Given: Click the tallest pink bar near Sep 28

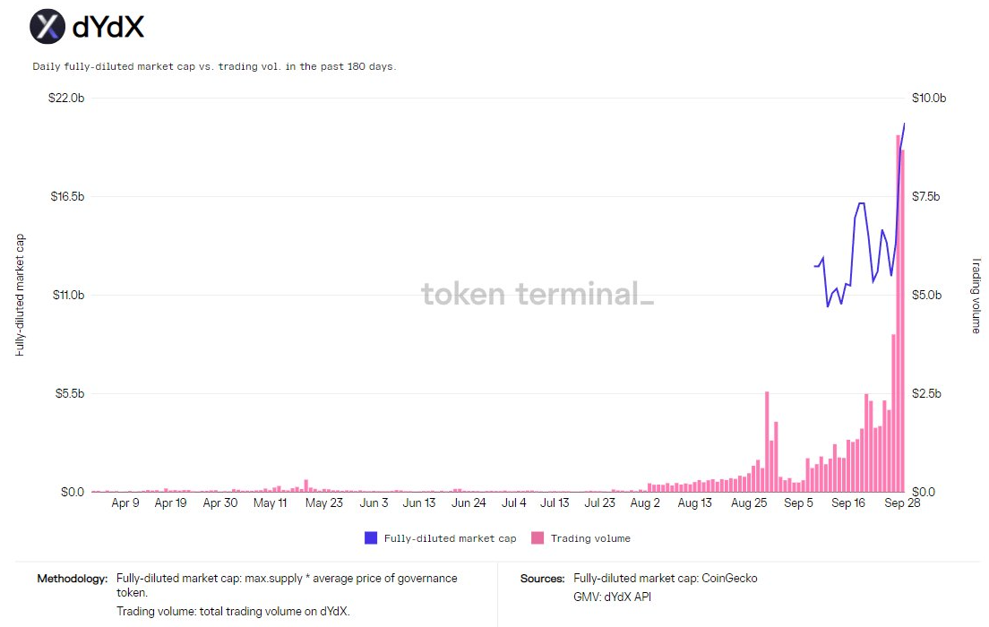Looking at the screenshot, I should (x=899, y=313).
